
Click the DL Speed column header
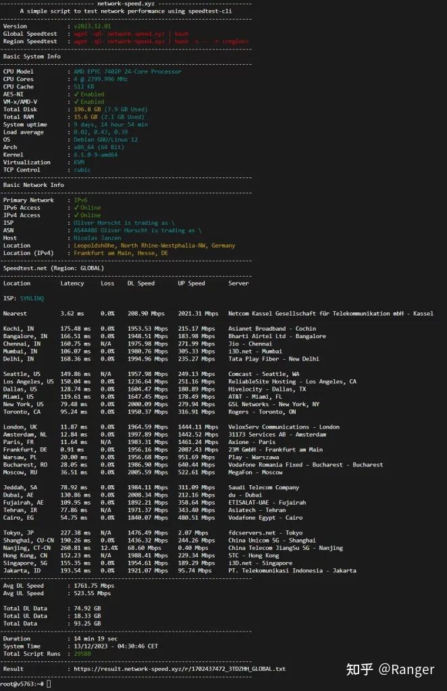[141, 283]
